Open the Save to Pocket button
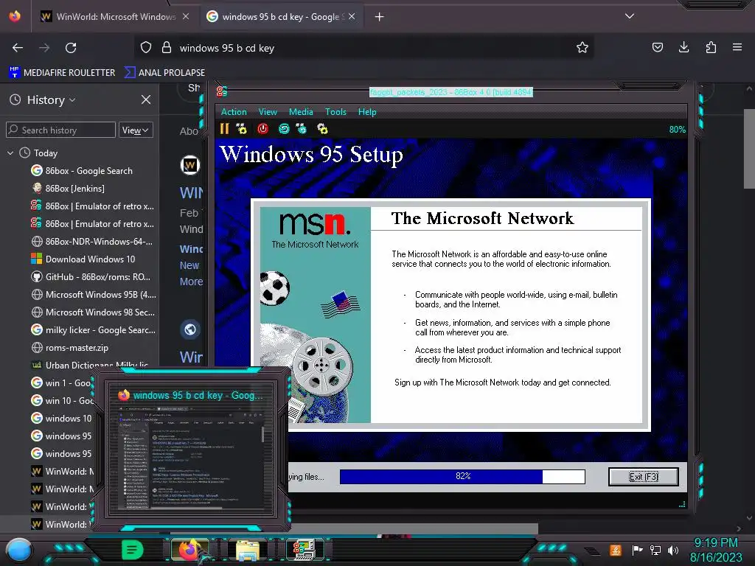 (x=657, y=48)
